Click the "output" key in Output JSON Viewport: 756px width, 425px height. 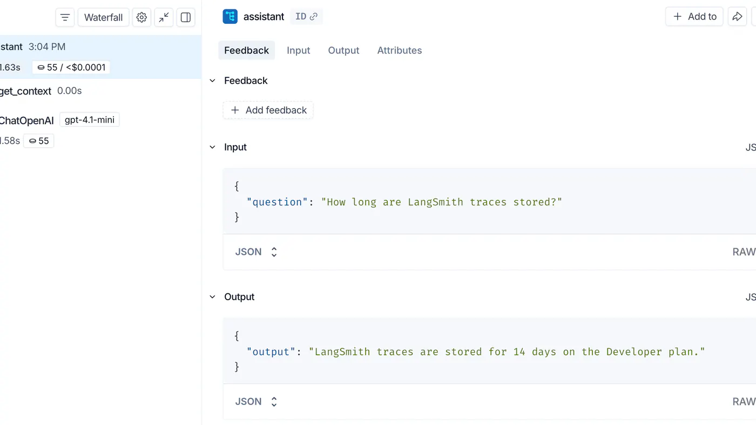(272, 352)
